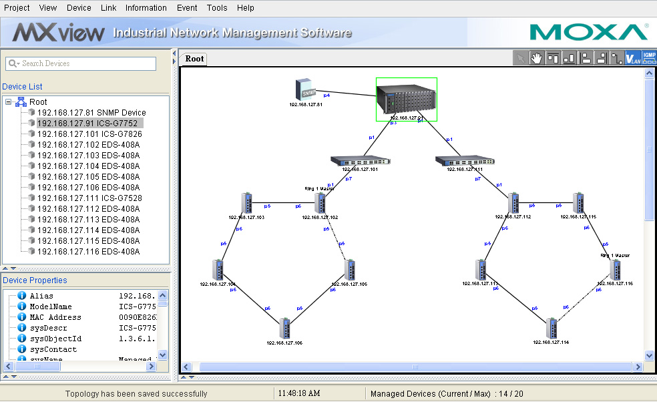This screenshot has height=402, width=657.
Task: Switch to the Root topology tab
Action: [194, 59]
